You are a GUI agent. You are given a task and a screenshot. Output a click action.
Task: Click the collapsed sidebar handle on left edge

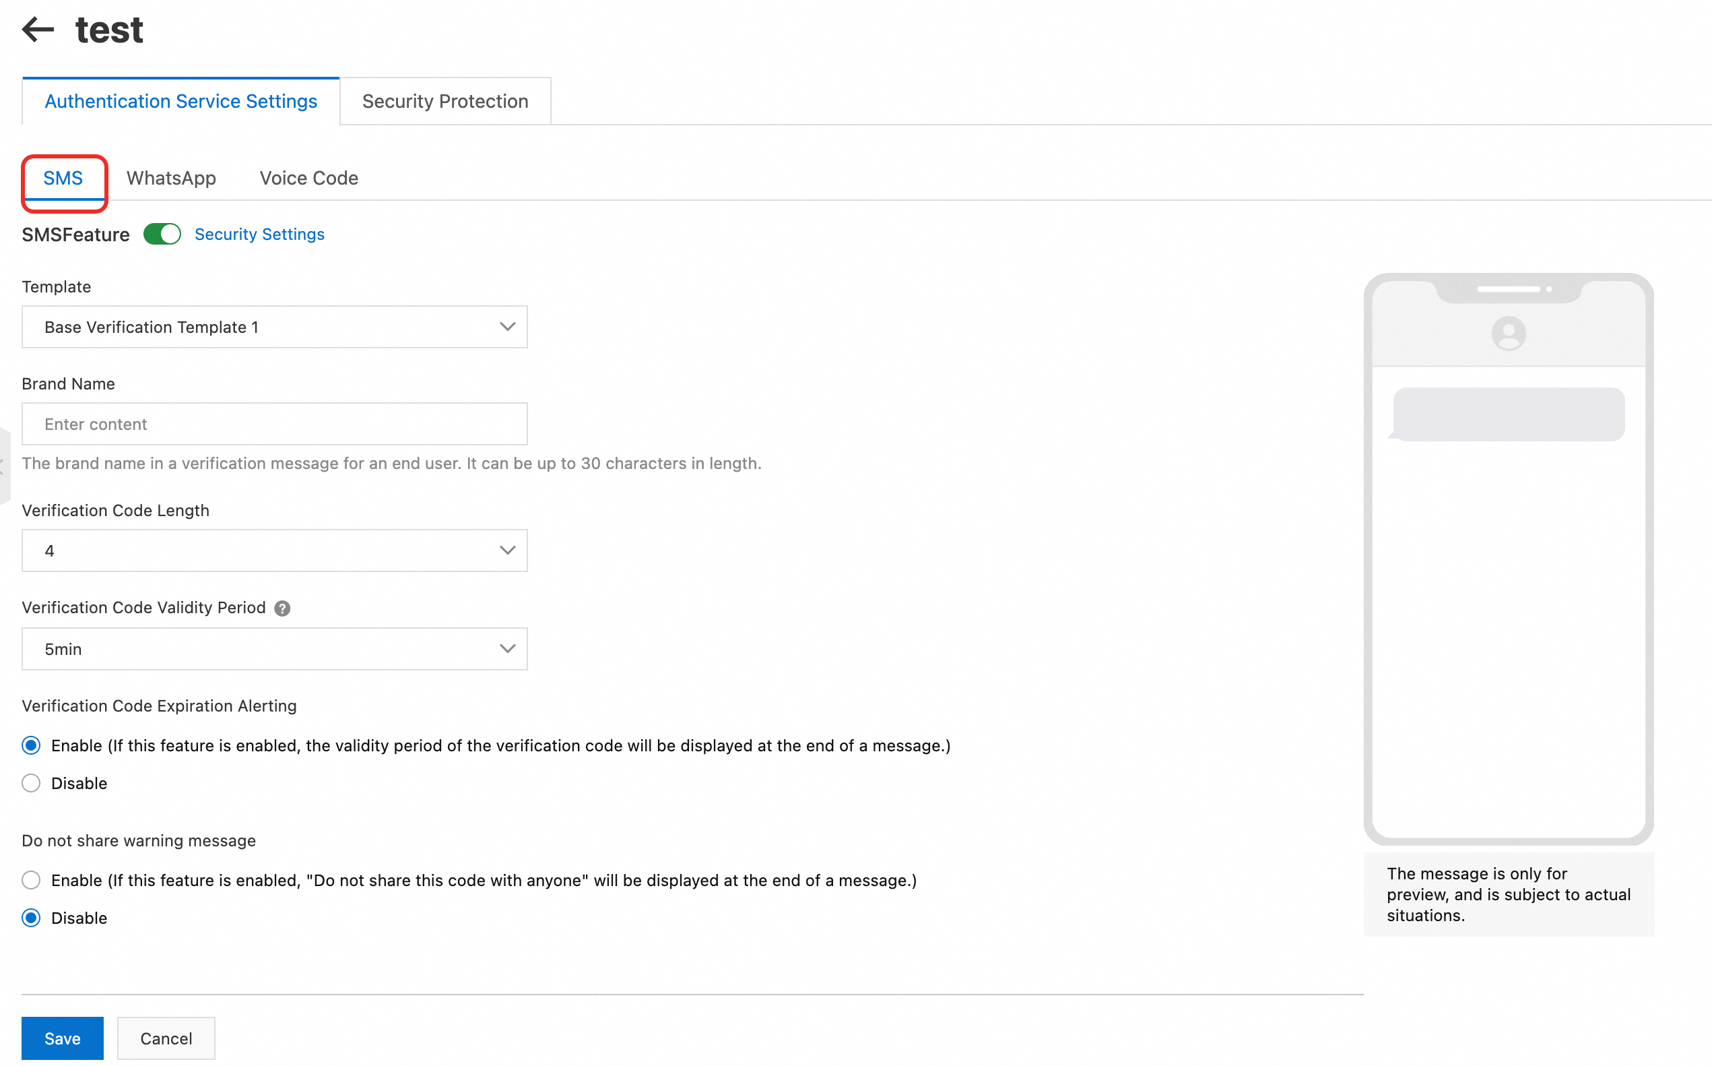pyautogui.click(x=4, y=466)
